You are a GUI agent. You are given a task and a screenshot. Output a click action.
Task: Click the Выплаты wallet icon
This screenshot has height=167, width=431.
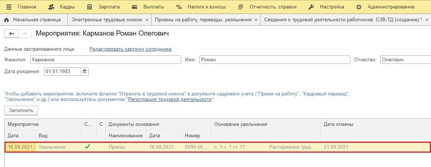pos(135,7)
